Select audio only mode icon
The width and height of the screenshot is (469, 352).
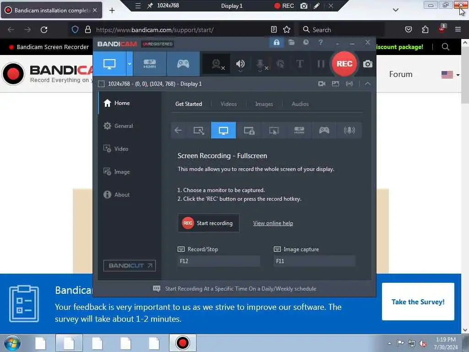[x=349, y=130]
